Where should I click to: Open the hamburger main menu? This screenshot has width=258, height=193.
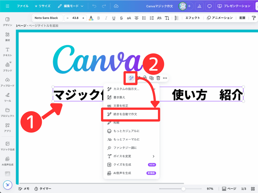tap(7, 6)
